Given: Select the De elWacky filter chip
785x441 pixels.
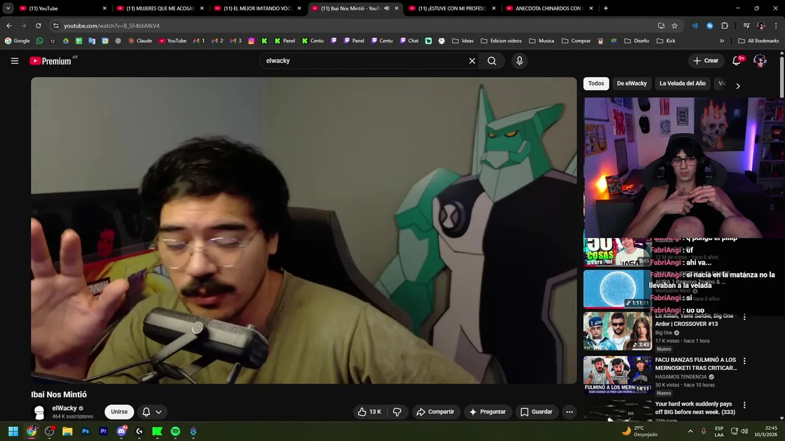Looking at the screenshot, I should 632,83.
